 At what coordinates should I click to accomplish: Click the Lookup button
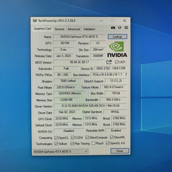117,37
